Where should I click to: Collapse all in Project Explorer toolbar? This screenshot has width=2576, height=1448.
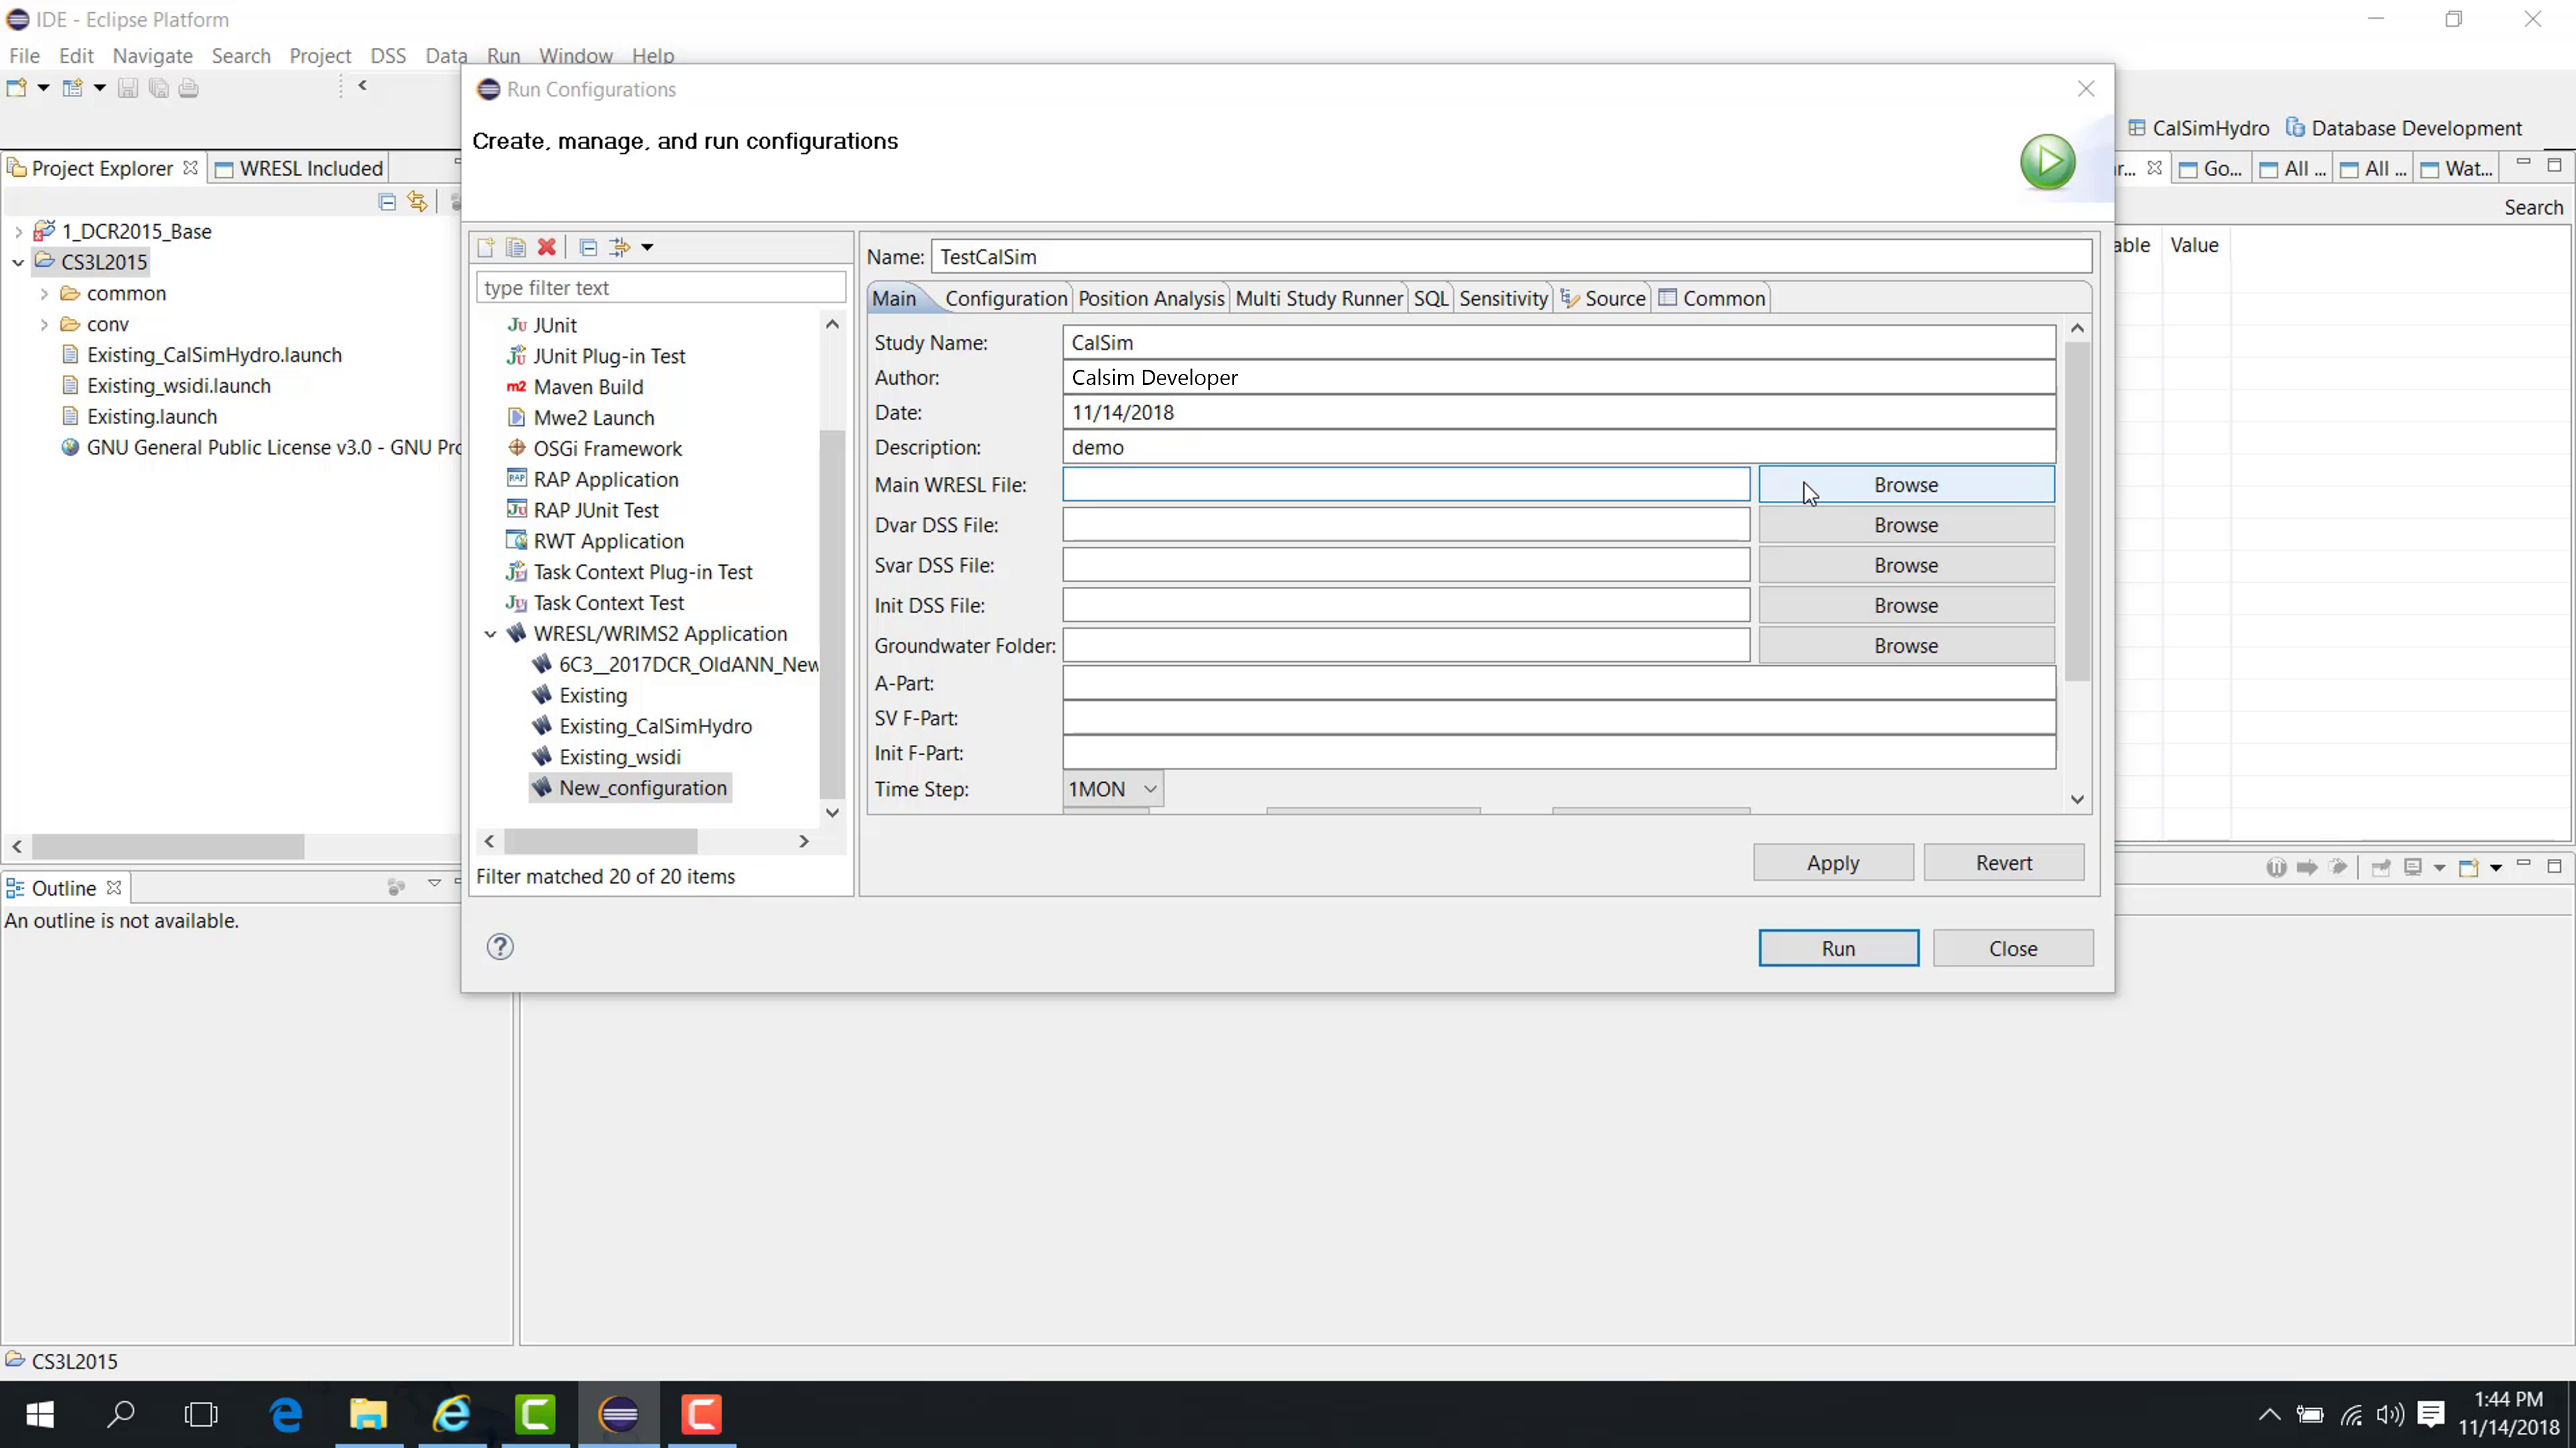coord(387,202)
